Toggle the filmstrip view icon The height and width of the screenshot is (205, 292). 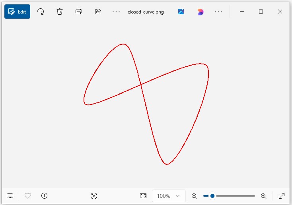10,196
